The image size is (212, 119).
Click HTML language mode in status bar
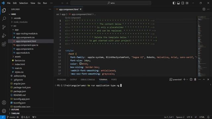pyautogui.click(x=202, y=117)
